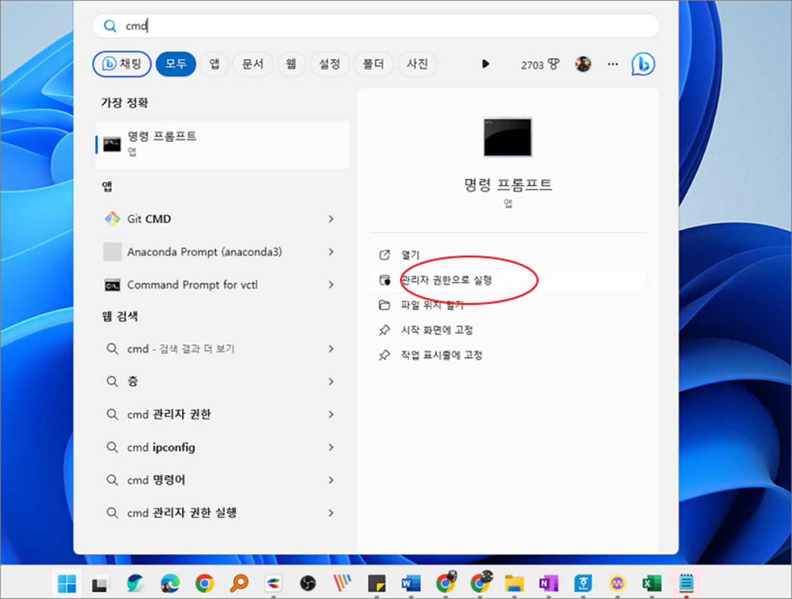Launch the Edge browser from taskbar
Viewport: 792px width, 599px height.
[x=170, y=583]
